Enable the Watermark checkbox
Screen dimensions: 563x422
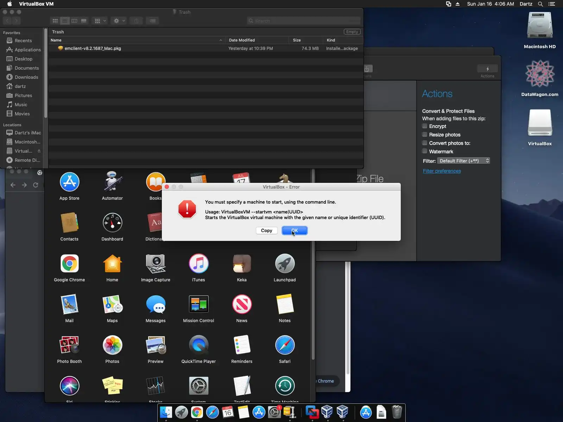(x=425, y=151)
